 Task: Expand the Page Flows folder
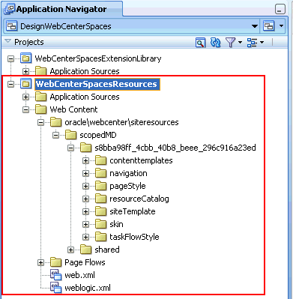click(40, 262)
